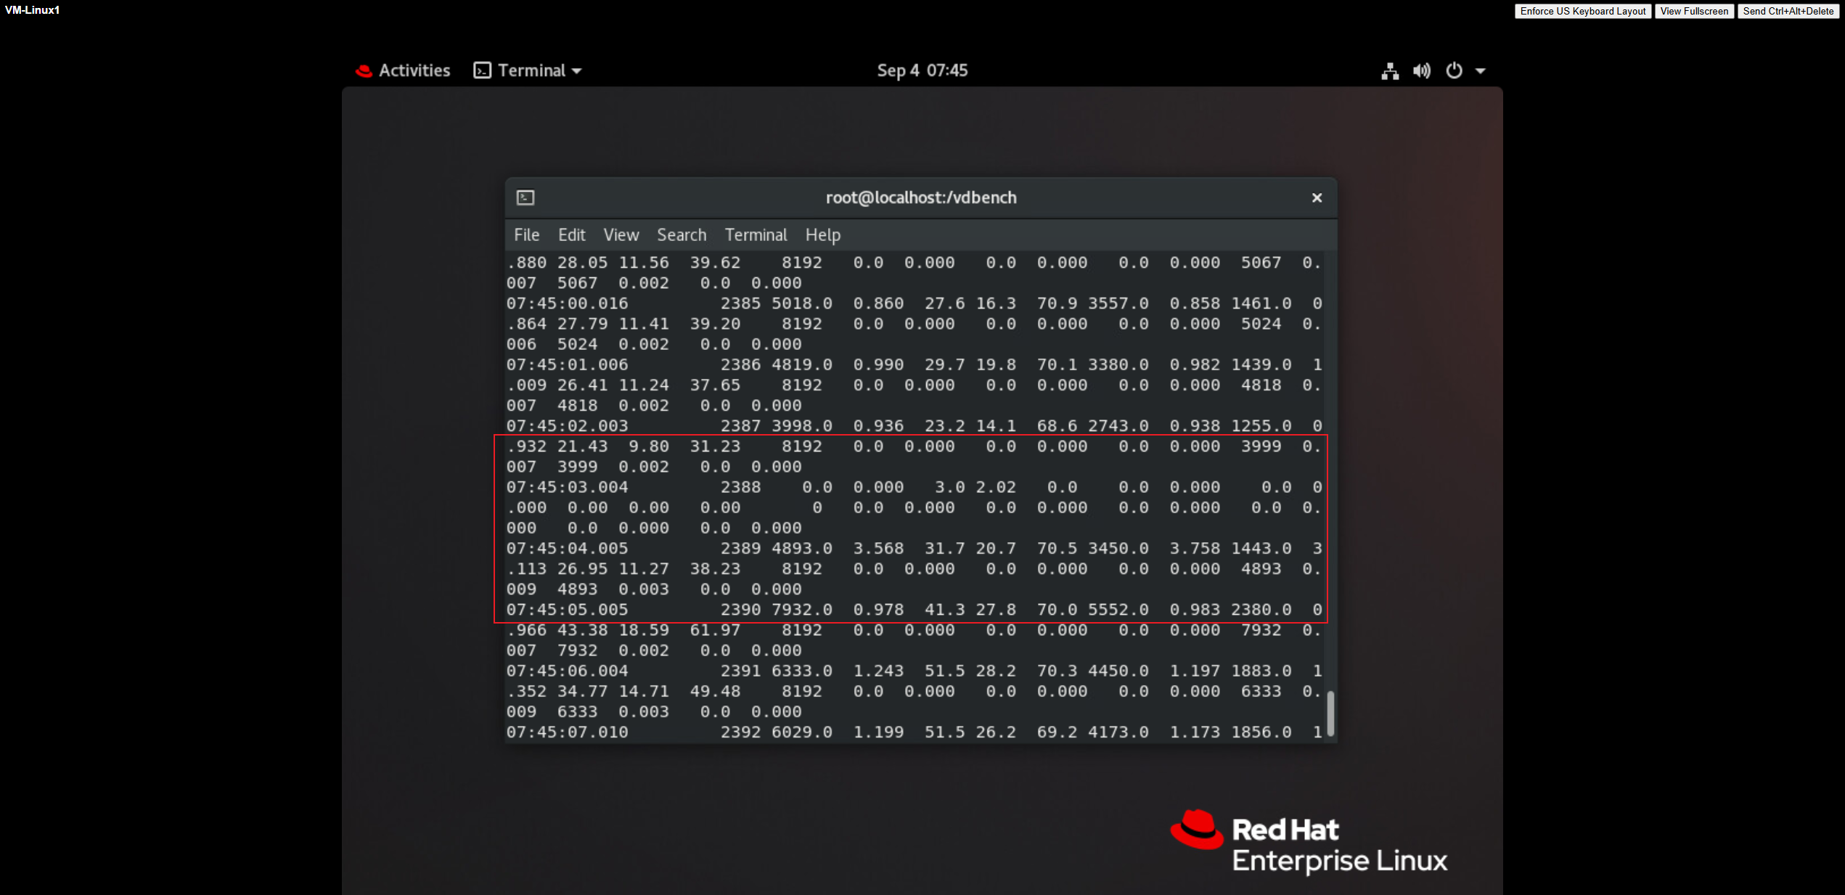Image resolution: width=1845 pixels, height=895 pixels.
Task: Click the Red Hat logo beside Activities
Action: 364,71
